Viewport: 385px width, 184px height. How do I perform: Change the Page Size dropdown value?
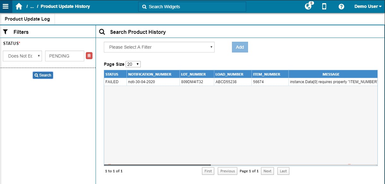click(x=133, y=64)
